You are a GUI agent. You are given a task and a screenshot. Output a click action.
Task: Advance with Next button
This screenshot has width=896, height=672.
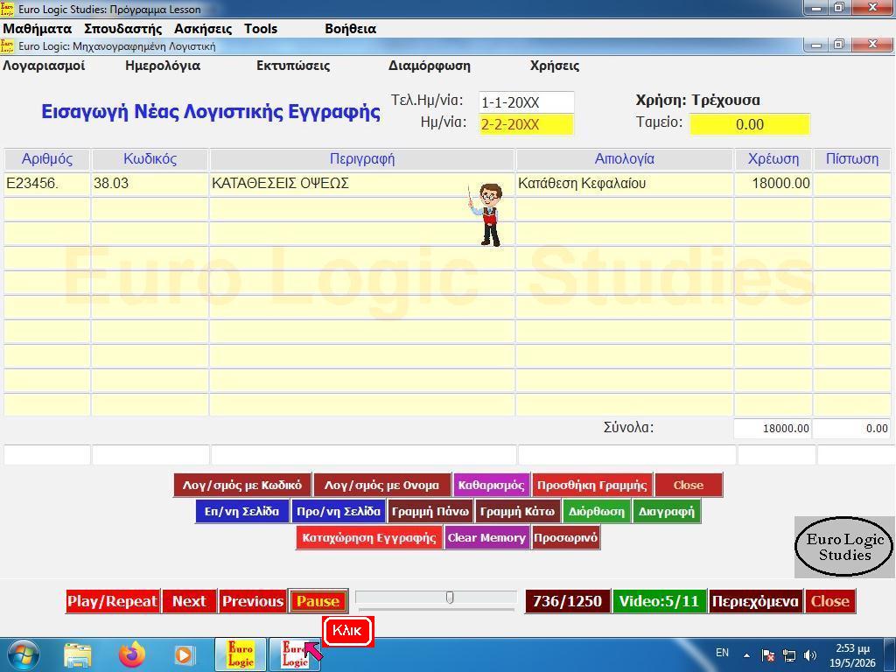point(189,601)
